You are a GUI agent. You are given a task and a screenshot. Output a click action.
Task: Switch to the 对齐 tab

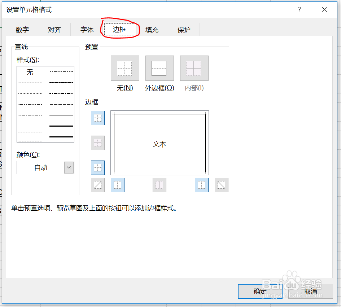54,30
